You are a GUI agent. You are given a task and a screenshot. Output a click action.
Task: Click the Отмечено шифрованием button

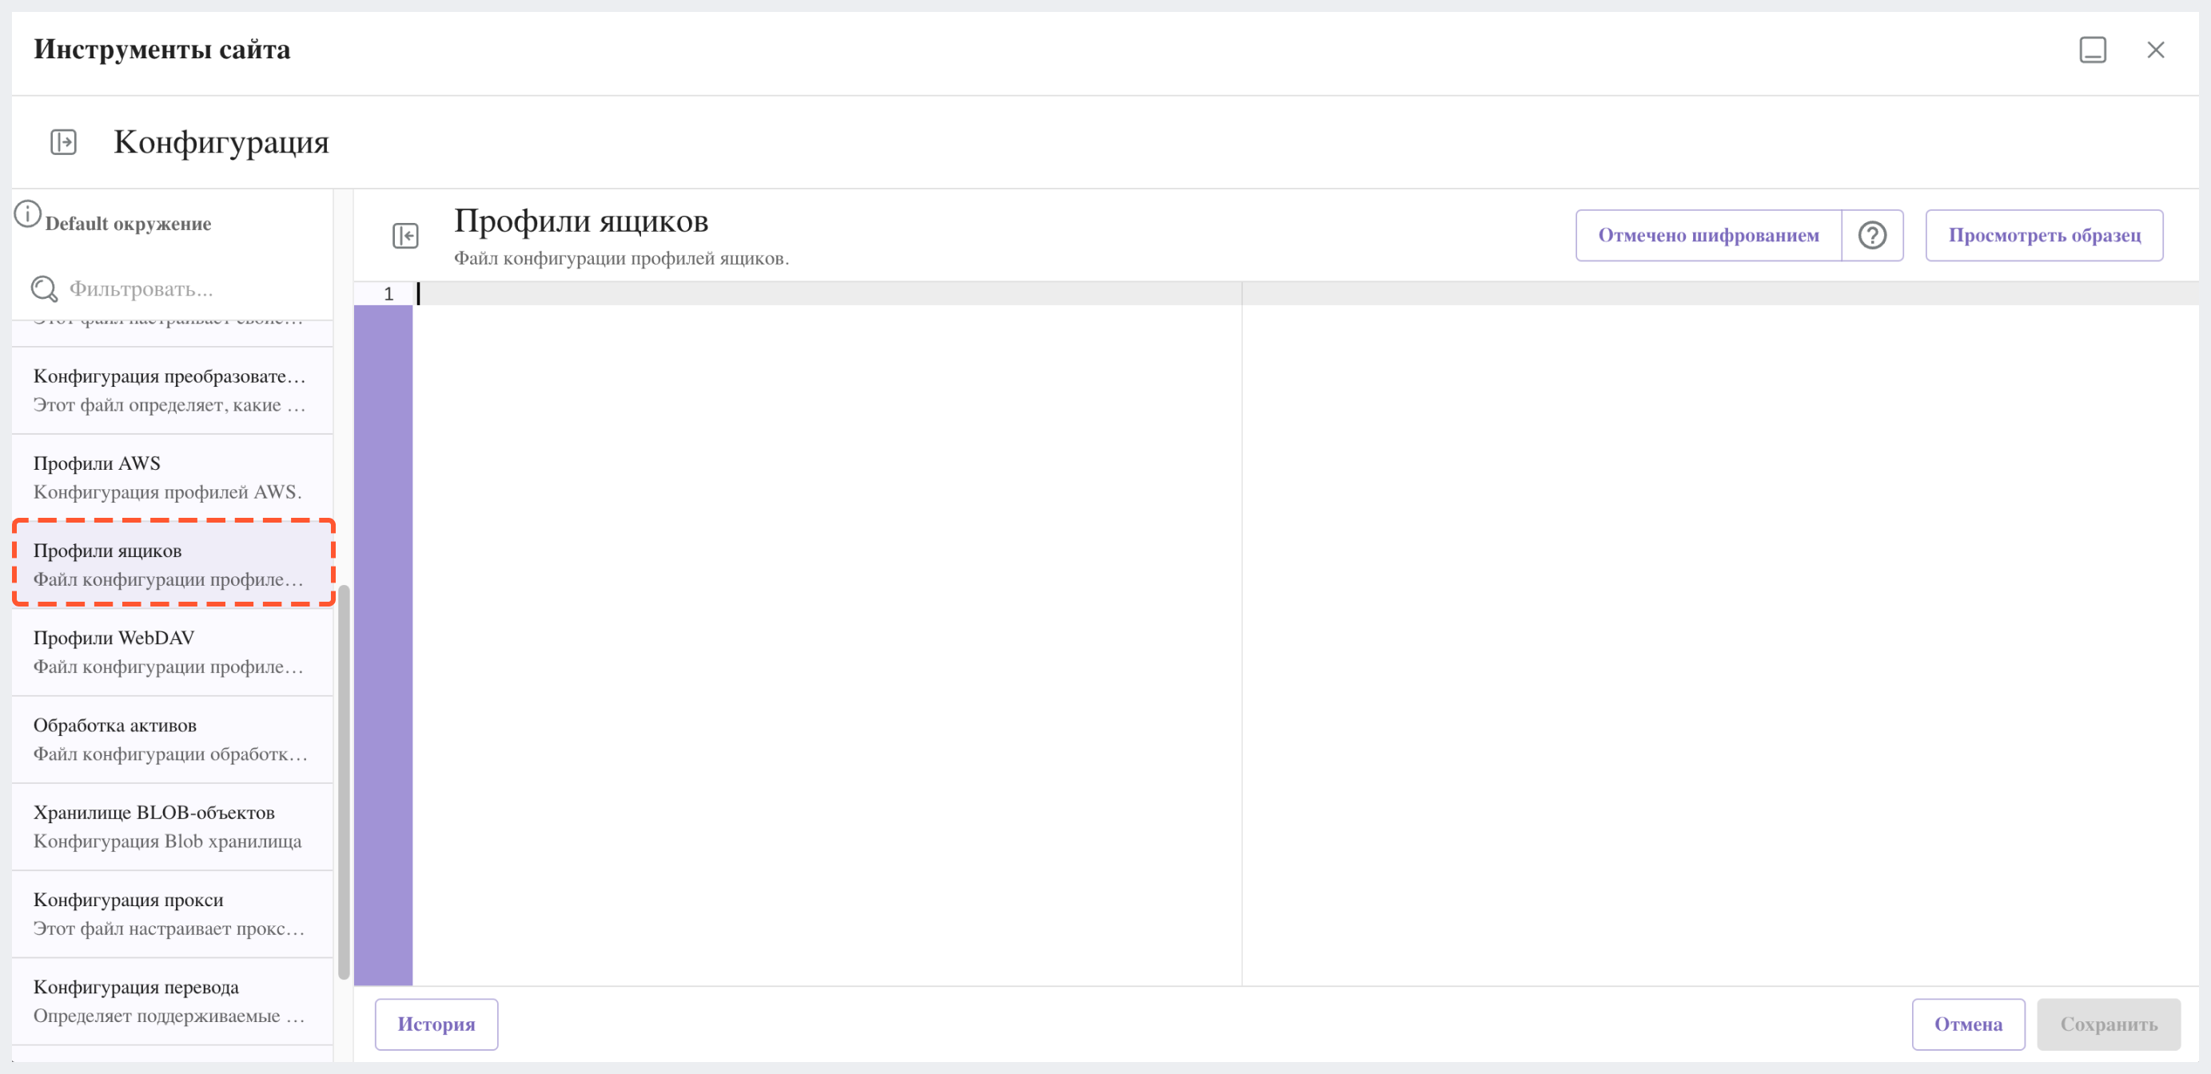pyautogui.click(x=1708, y=235)
